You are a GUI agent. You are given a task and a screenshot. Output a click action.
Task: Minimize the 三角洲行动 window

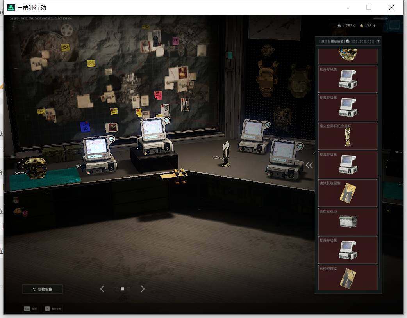(346, 7)
